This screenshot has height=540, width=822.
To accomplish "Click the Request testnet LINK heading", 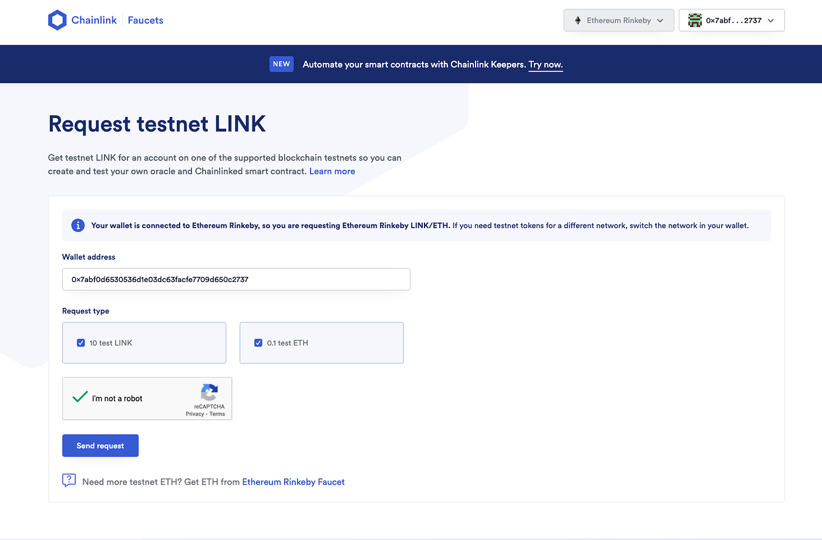I will click(157, 124).
